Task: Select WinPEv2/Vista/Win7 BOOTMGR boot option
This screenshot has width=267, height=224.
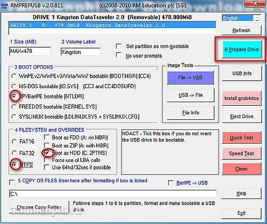Action: pyautogui.click(x=14, y=76)
